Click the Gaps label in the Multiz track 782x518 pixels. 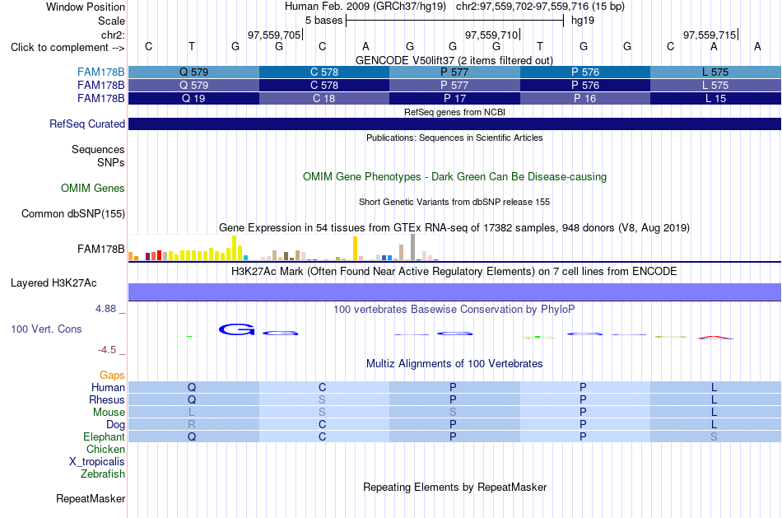tap(112, 375)
